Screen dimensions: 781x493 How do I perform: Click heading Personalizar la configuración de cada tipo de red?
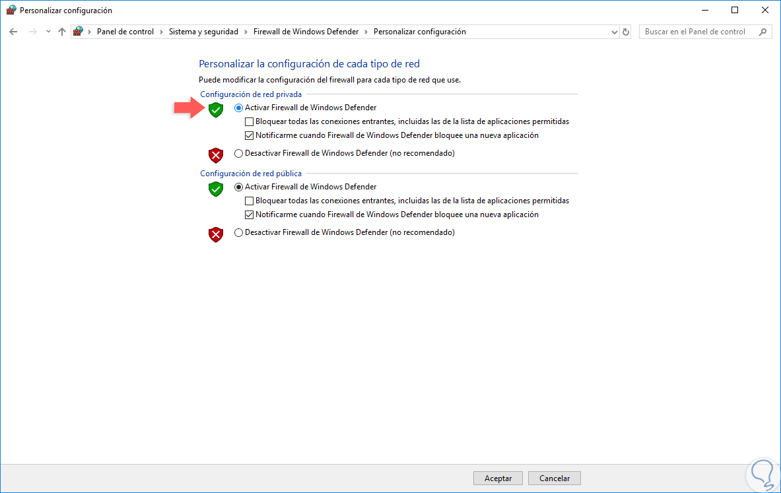(x=309, y=64)
